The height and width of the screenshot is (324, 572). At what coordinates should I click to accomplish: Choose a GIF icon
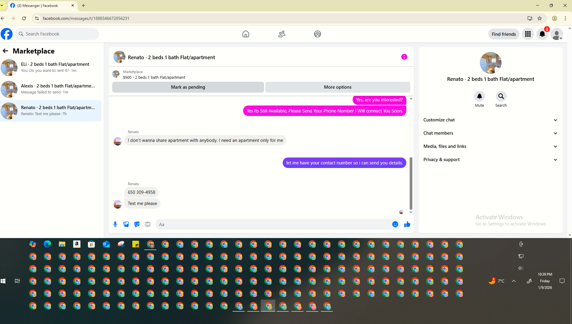click(x=148, y=224)
